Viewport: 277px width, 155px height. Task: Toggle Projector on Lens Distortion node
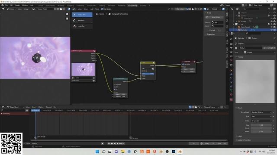point(115,85)
